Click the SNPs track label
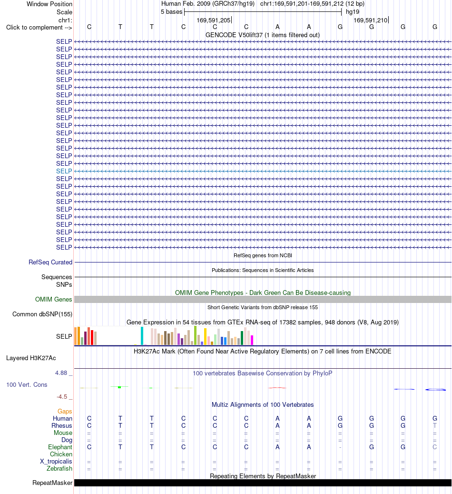This screenshot has width=452, height=494. [x=64, y=284]
